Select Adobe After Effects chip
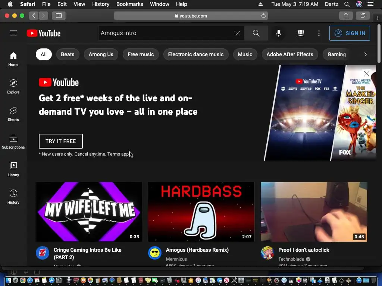Viewport: 382px width, 286px height. tap(289, 54)
